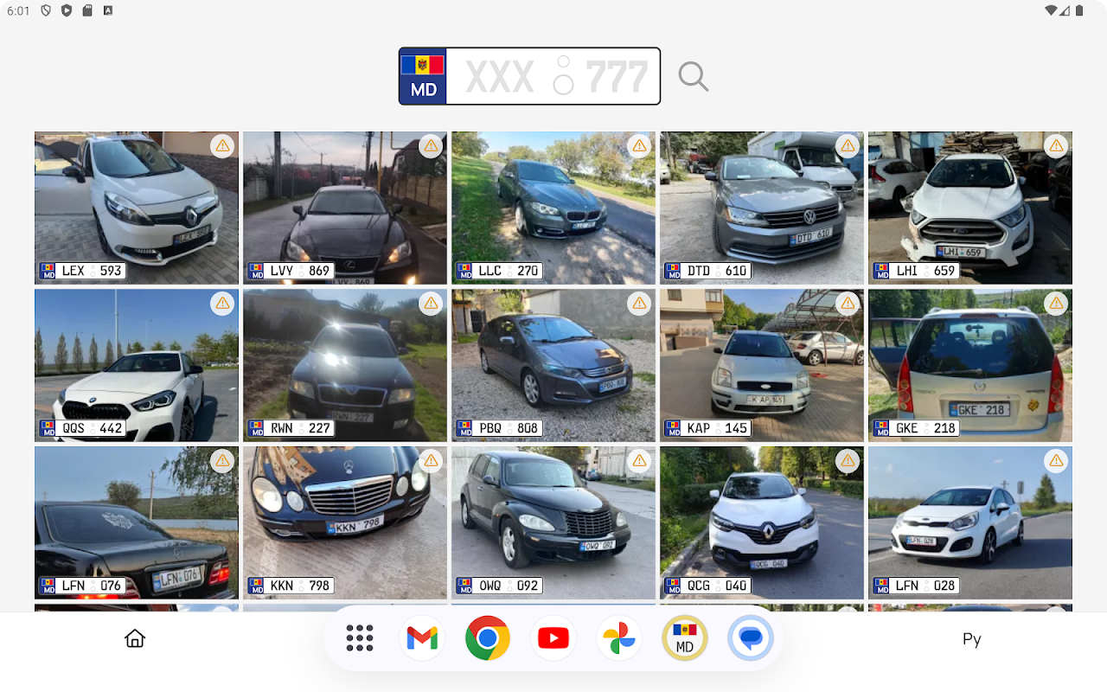Viewport: 1107px width, 692px height.
Task: Tap warning icon on RWN 227 photo
Action: tap(432, 303)
